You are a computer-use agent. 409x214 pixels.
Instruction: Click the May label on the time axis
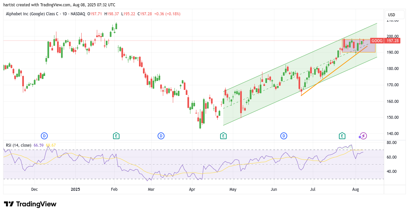coord(233,189)
